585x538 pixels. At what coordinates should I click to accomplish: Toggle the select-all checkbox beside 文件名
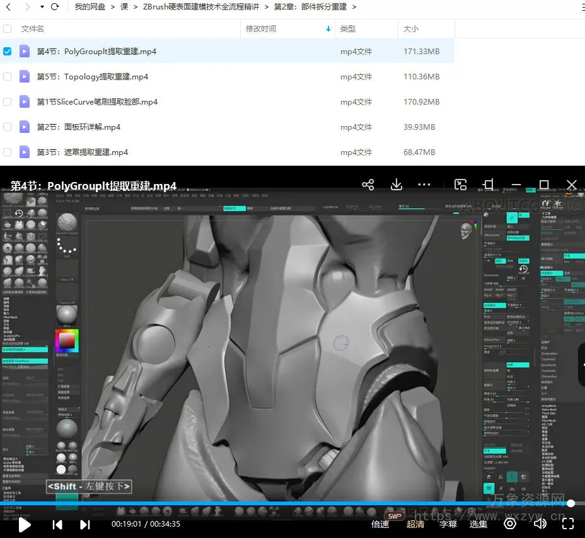coord(8,29)
